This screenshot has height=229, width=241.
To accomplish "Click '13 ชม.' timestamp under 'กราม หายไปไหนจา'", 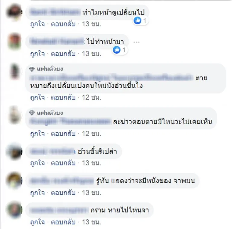I will tap(92, 222).
